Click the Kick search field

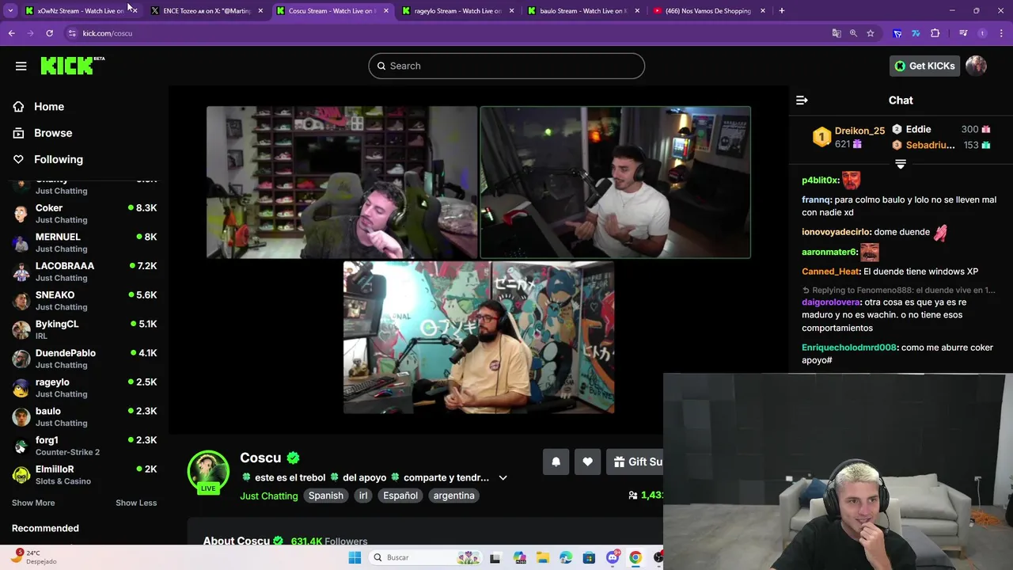coord(506,66)
